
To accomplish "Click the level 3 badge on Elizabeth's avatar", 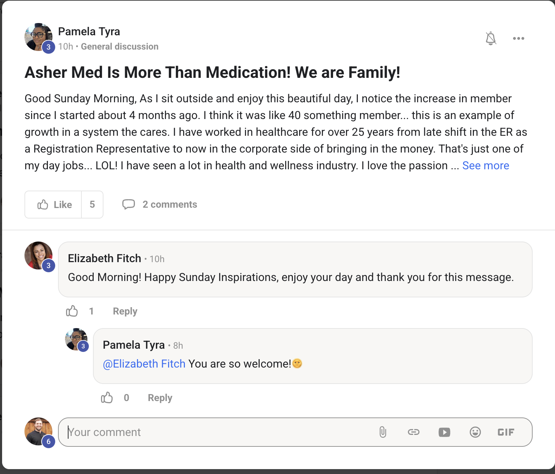I will point(49,266).
